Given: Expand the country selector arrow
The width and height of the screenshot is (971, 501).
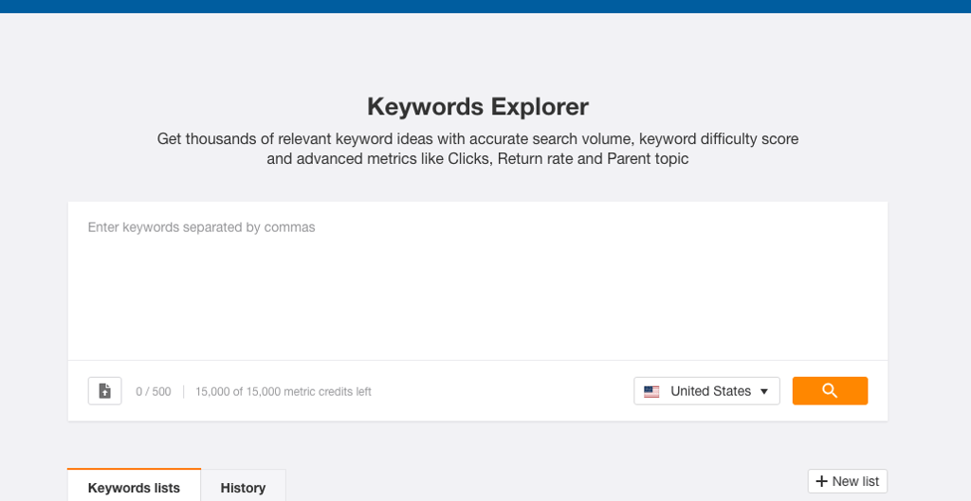Looking at the screenshot, I should click(764, 391).
